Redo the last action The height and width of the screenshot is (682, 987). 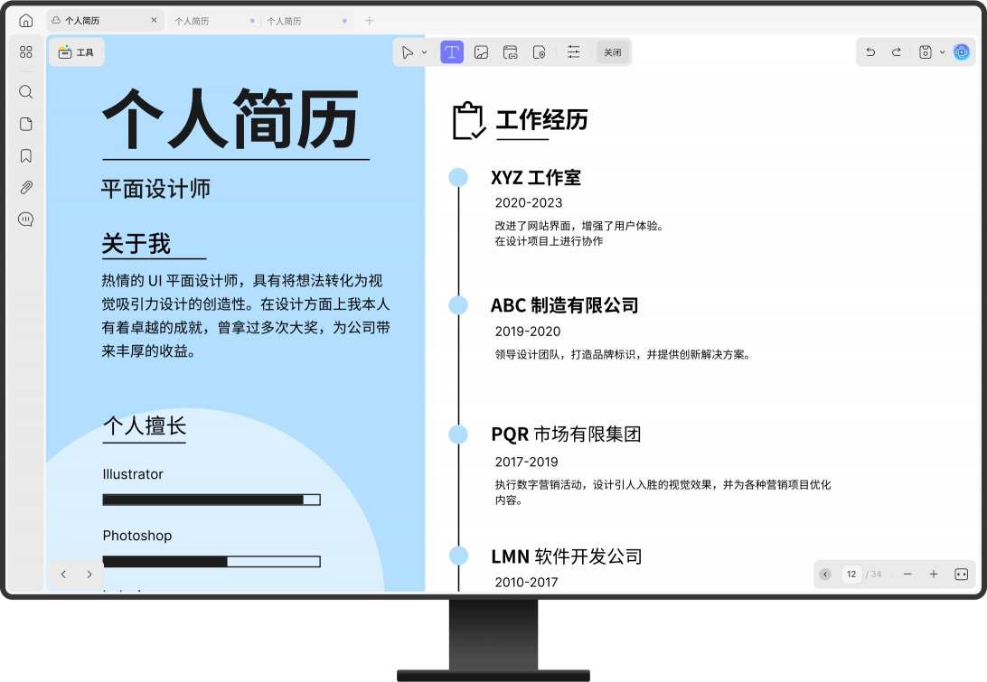click(897, 52)
